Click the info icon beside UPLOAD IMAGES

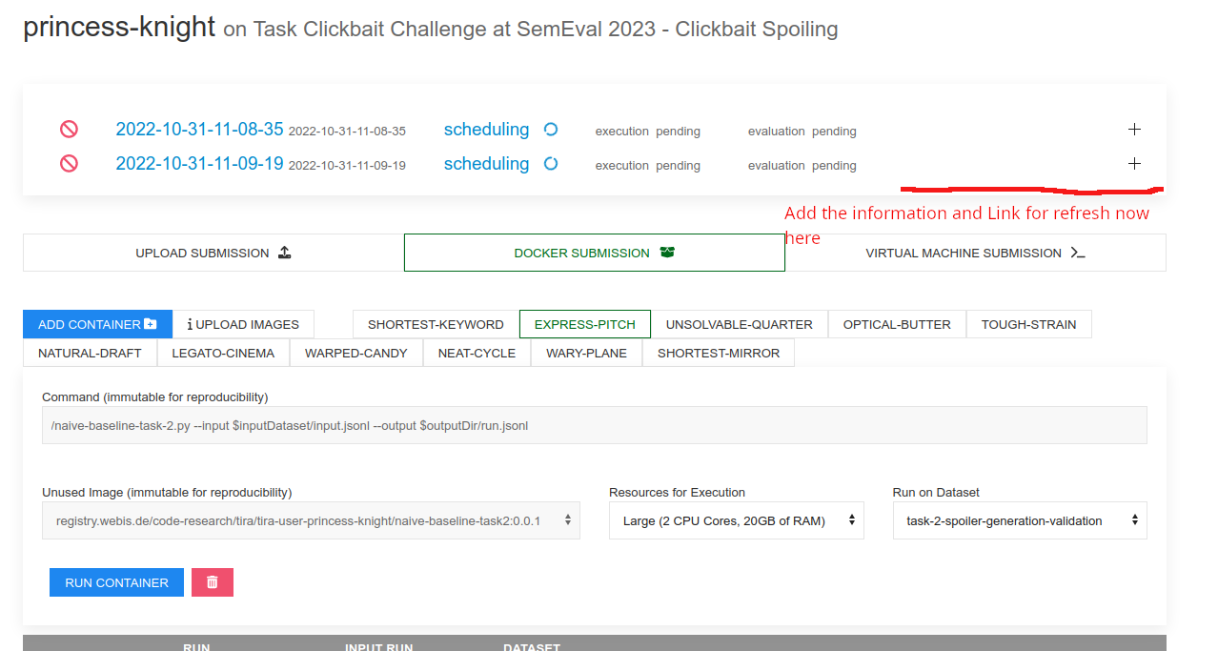coord(192,323)
